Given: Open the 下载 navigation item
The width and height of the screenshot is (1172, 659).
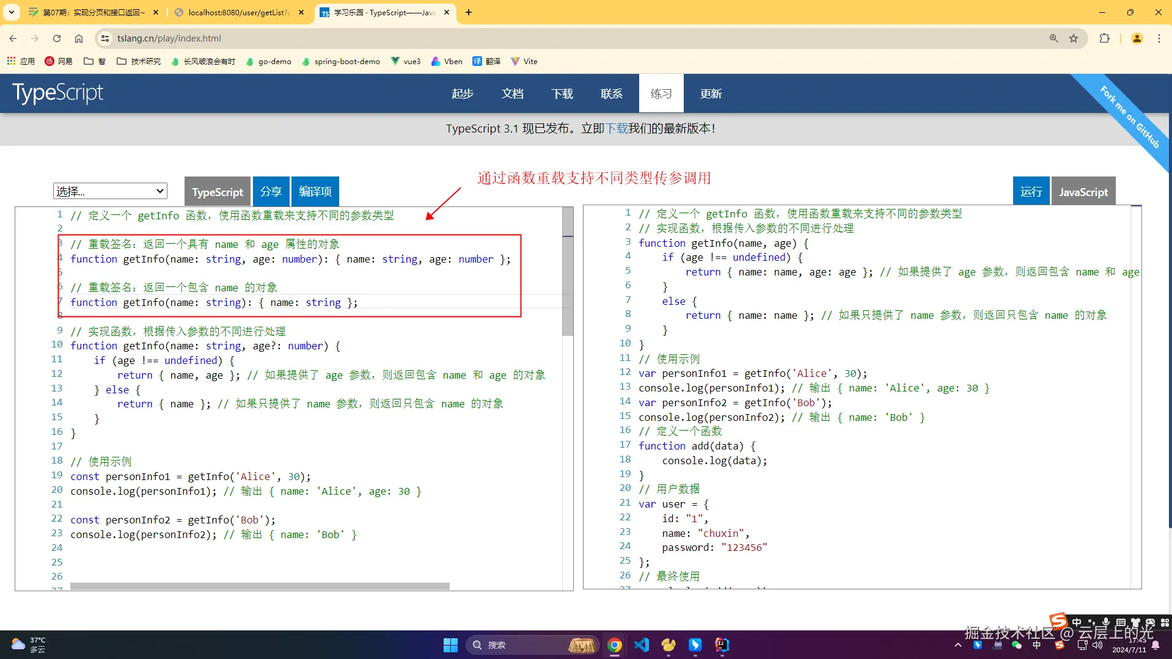Looking at the screenshot, I should [x=562, y=93].
